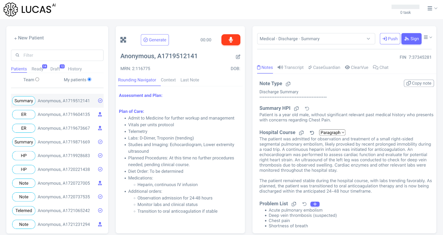
Task: Copy the Summary HPI section
Action: (296, 108)
